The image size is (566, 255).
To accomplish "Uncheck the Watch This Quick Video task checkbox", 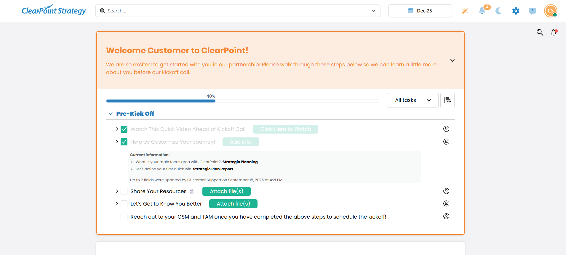I will pyautogui.click(x=124, y=129).
